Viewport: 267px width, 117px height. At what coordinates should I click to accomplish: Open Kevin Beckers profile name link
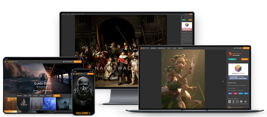click(237, 54)
